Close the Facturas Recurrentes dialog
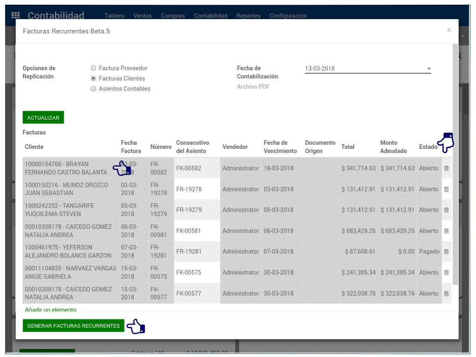 449,30
